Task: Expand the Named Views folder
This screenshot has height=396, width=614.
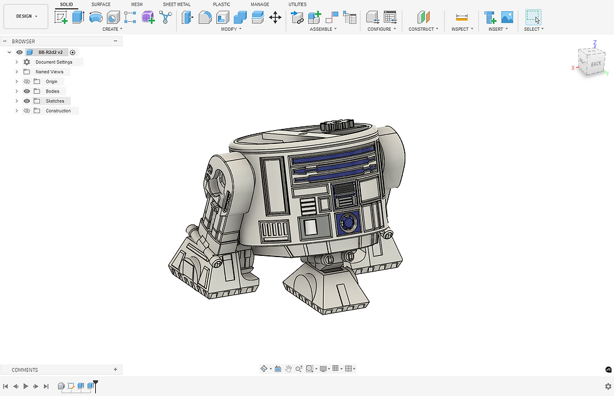Action: click(17, 72)
